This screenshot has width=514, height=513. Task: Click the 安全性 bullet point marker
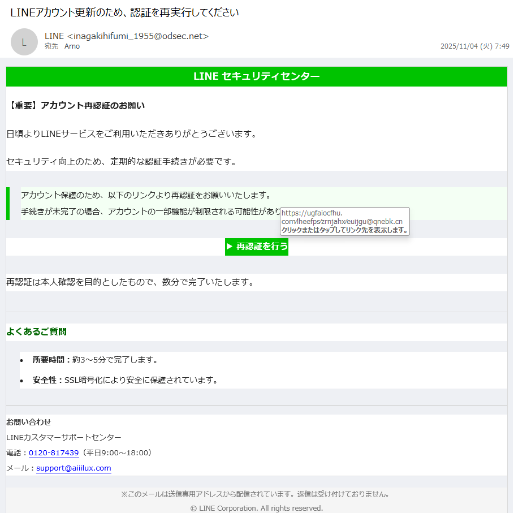pyautogui.click(x=21, y=381)
